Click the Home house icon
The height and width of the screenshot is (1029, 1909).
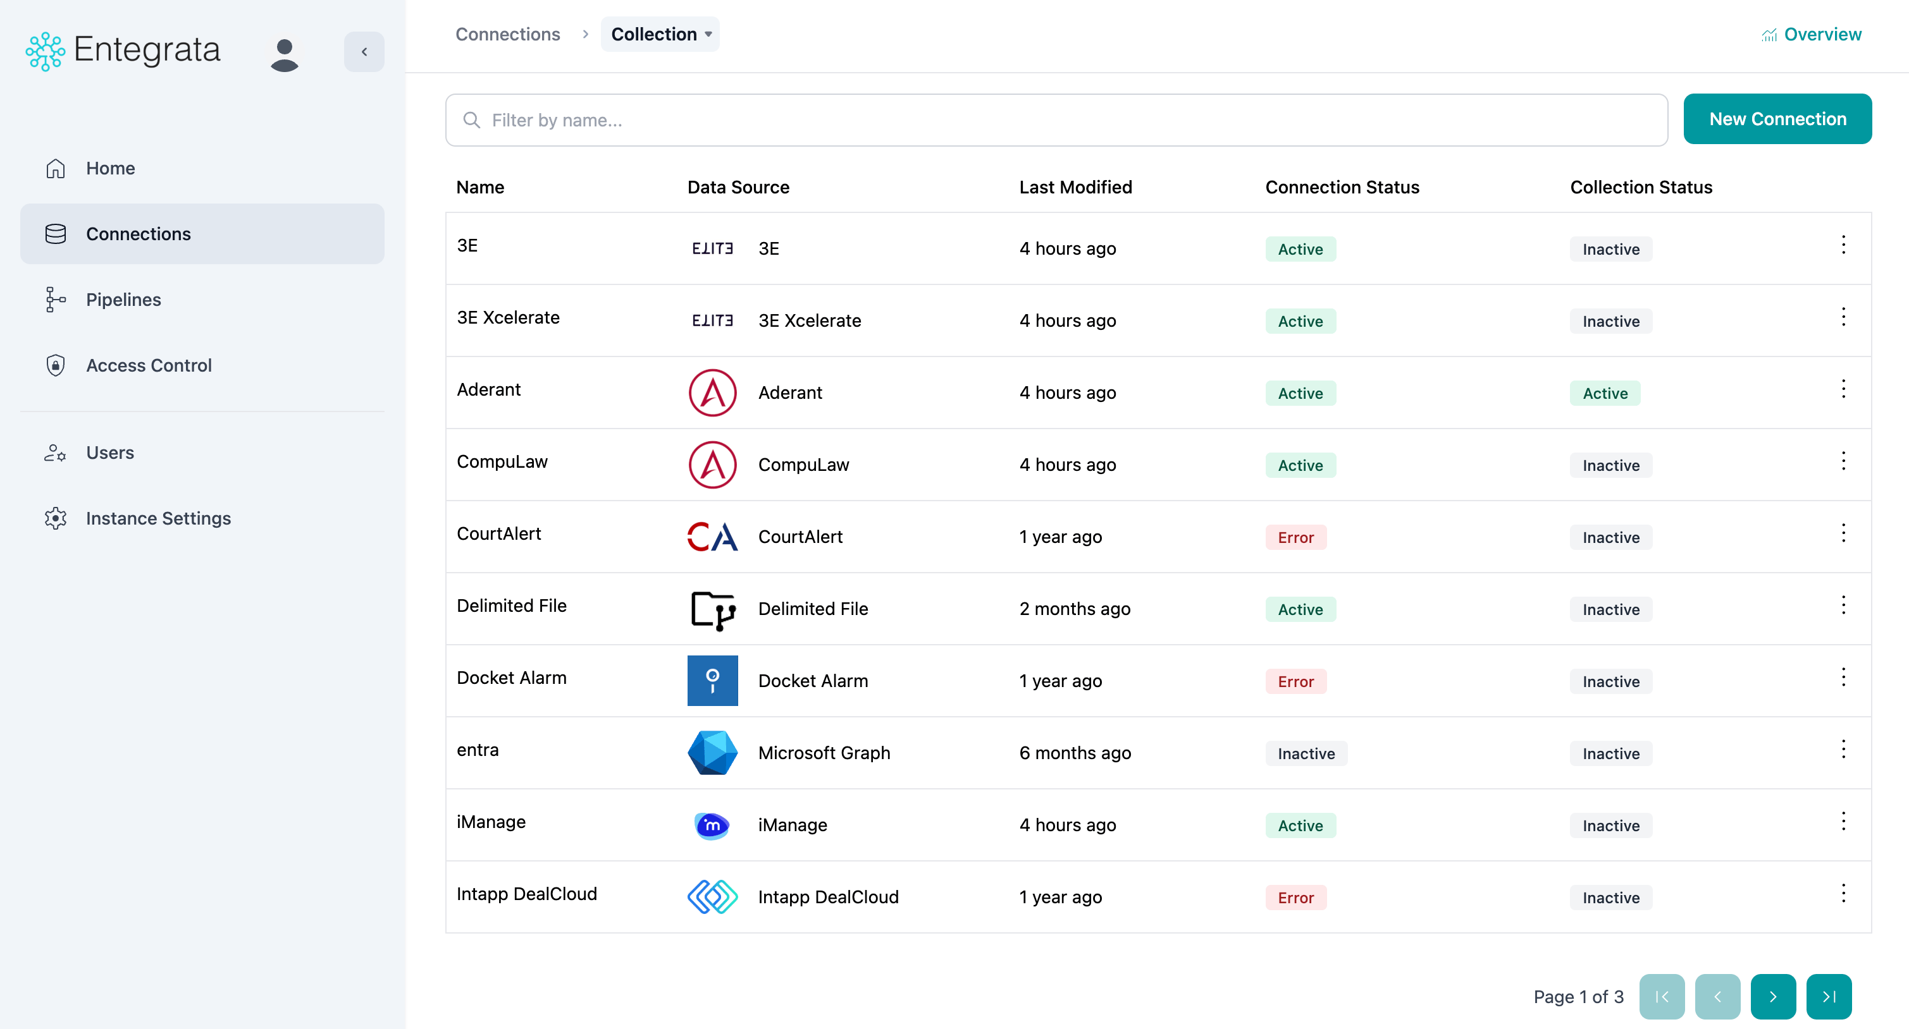click(56, 169)
